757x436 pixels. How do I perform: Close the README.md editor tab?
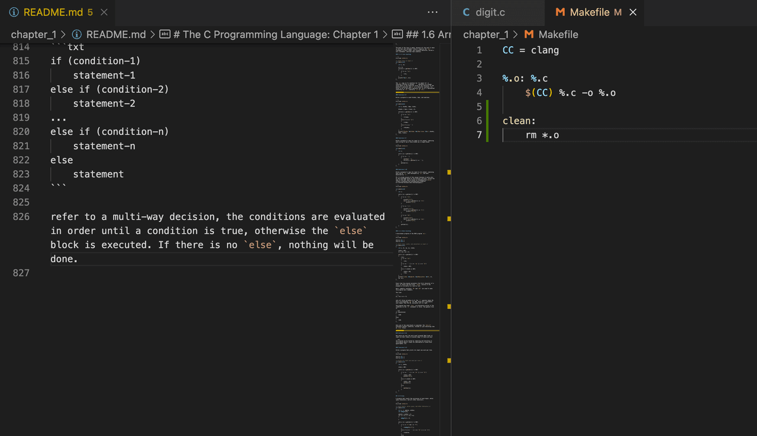104,12
